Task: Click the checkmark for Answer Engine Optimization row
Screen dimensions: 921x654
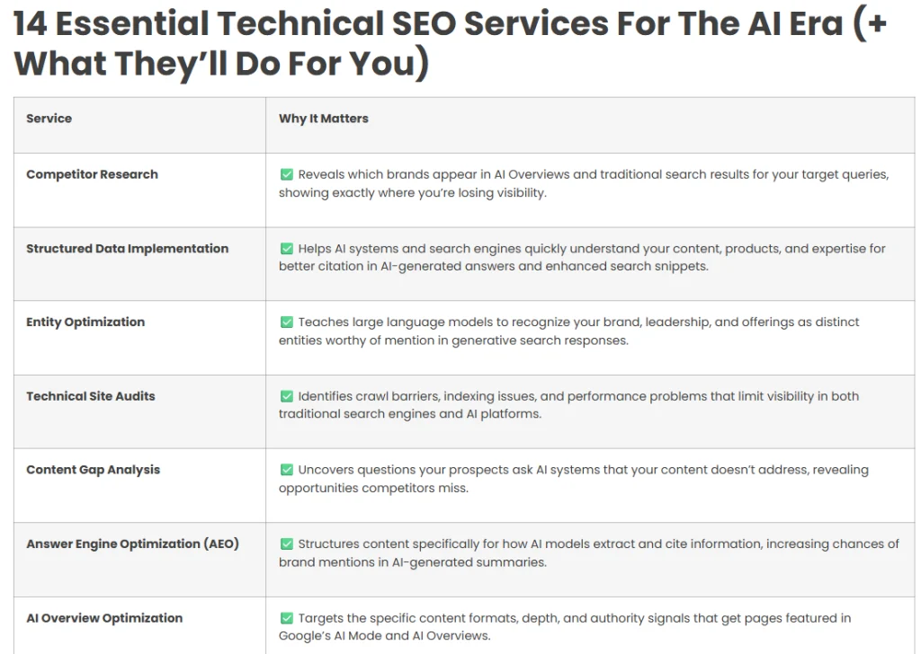Action: point(286,544)
